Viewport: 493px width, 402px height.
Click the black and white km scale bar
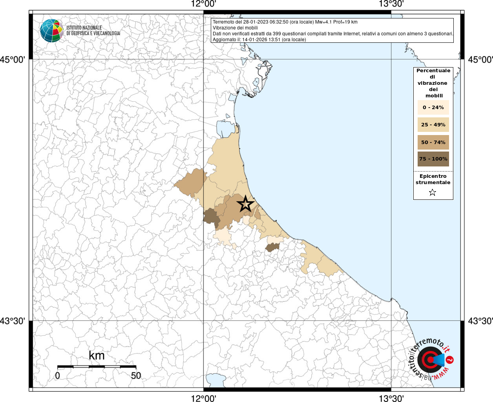[x=97, y=367]
